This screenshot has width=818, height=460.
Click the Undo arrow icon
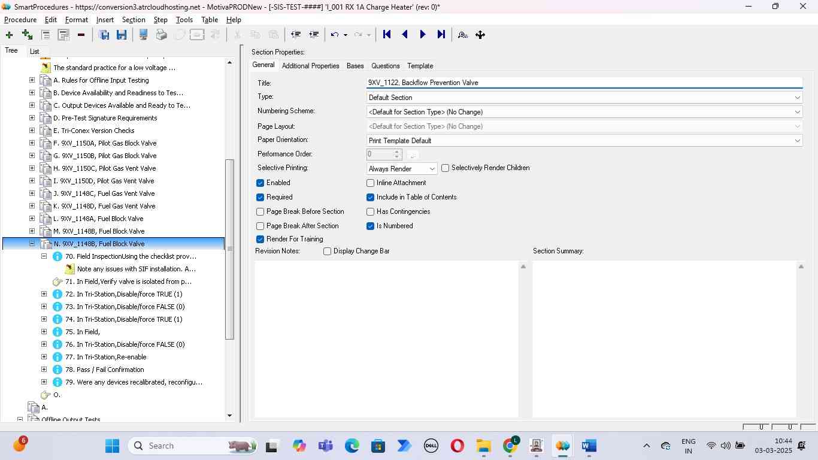point(335,35)
